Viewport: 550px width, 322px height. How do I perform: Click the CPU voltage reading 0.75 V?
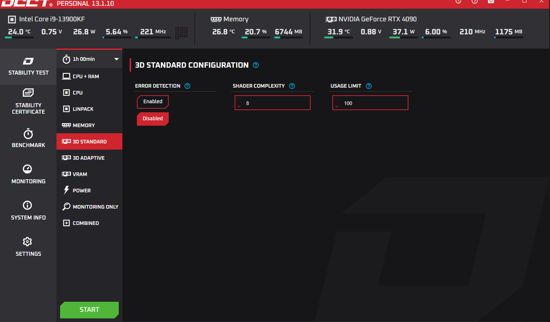tap(52, 32)
